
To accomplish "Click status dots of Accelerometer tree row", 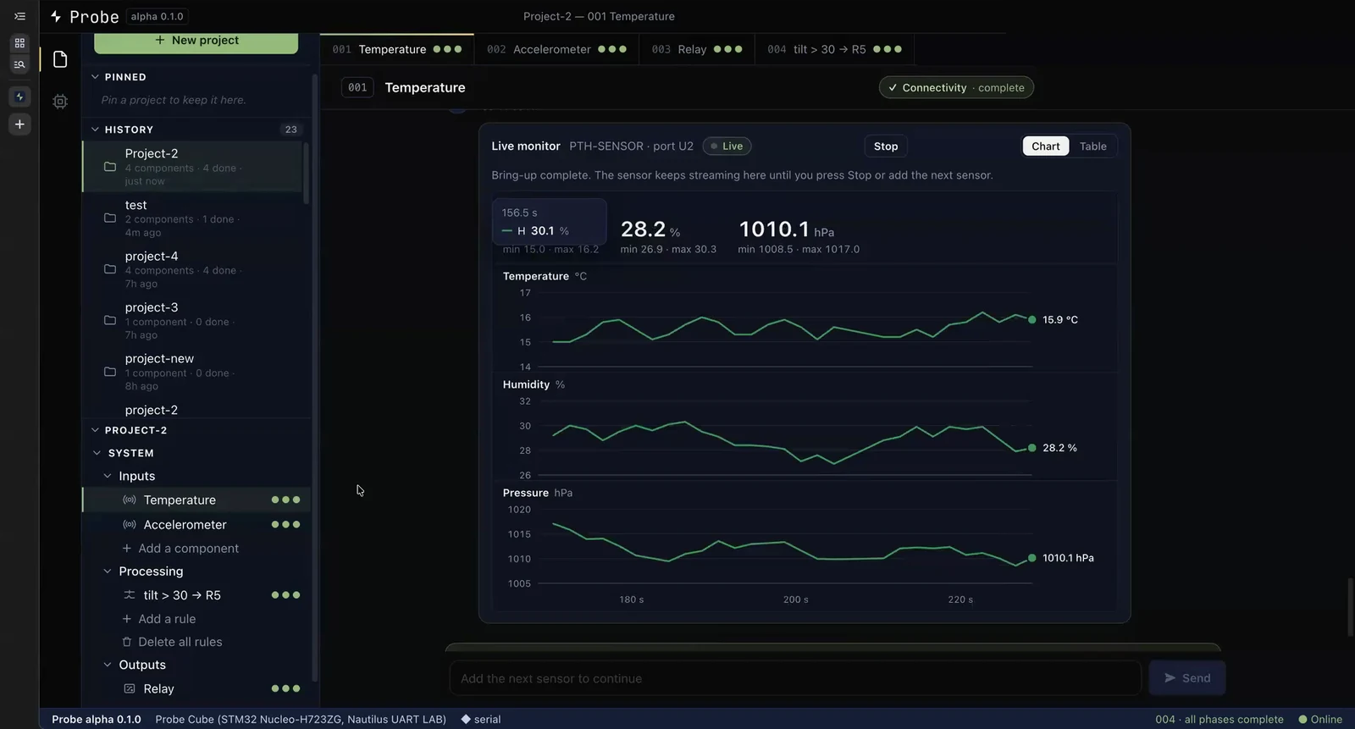I will click(285, 524).
